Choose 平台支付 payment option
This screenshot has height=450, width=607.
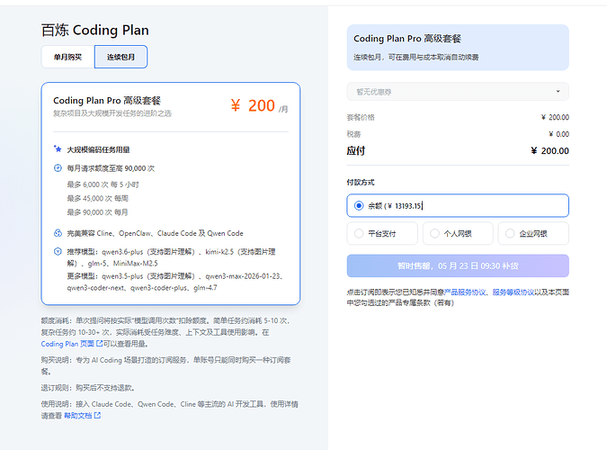(382, 233)
